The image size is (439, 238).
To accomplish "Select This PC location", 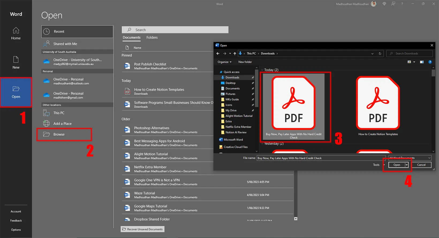I will 77,113.
